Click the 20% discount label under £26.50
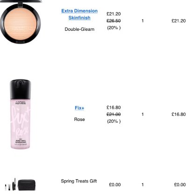196x196 pixels. tap(114, 28)
